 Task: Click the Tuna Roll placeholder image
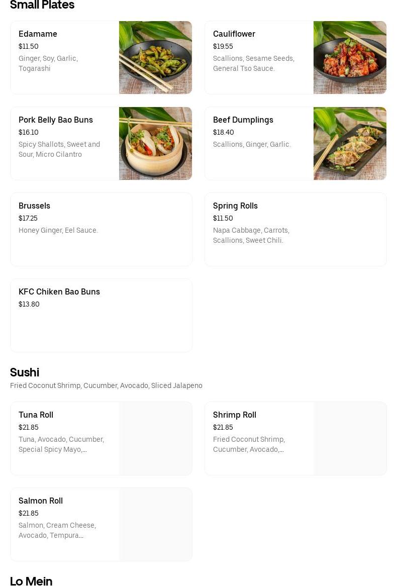tap(155, 438)
